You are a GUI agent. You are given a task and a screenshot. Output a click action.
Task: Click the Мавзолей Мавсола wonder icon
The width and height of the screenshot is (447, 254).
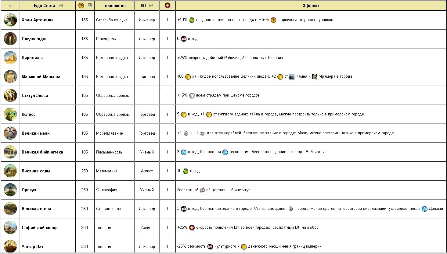[10, 77]
